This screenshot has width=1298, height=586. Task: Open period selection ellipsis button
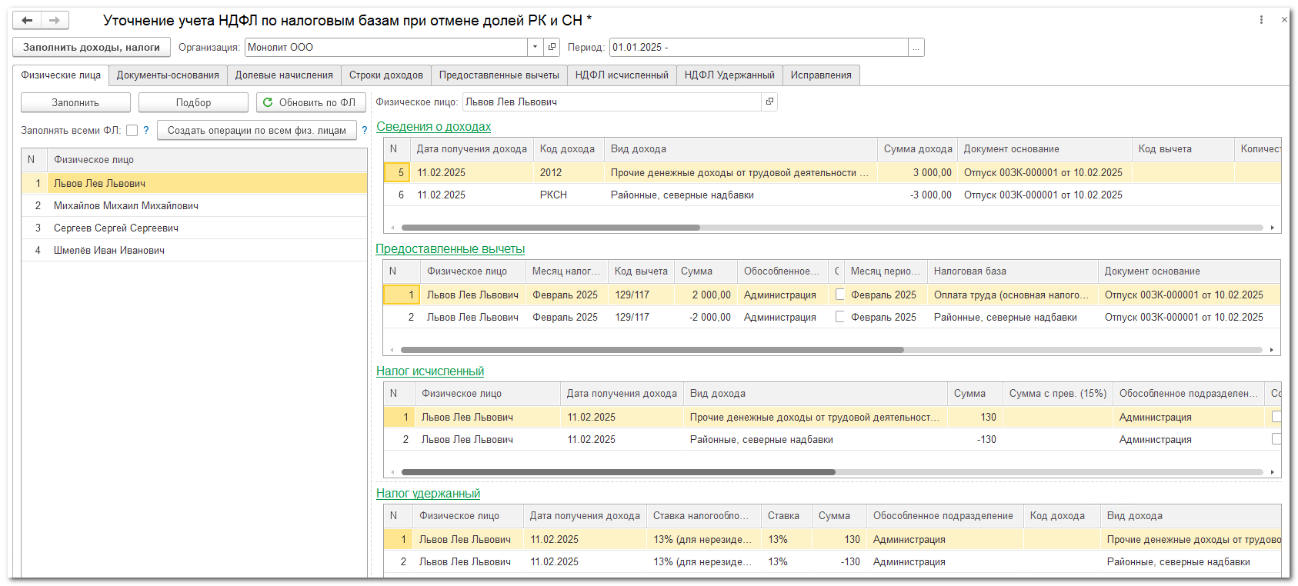coord(916,48)
